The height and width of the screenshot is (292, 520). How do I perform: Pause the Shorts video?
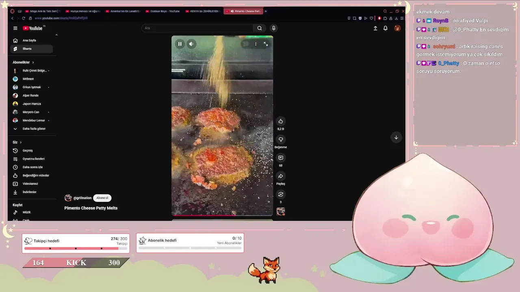[180, 44]
